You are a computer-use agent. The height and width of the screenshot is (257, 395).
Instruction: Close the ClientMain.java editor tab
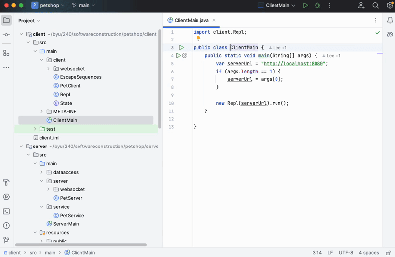pyautogui.click(x=215, y=20)
